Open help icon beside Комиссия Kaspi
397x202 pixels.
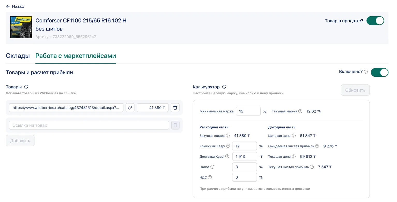click(x=228, y=146)
